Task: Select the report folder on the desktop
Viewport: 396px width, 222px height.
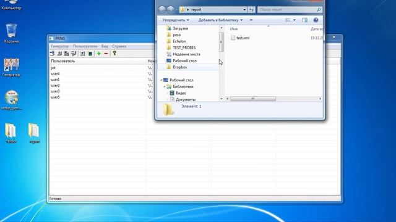Action: (34, 133)
